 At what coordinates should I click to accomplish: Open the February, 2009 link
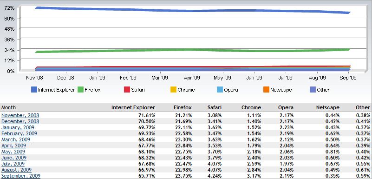pos(19,133)
